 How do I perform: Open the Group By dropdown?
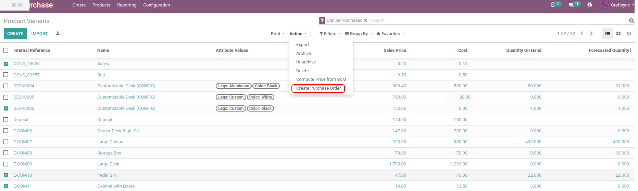pos(358,34)
